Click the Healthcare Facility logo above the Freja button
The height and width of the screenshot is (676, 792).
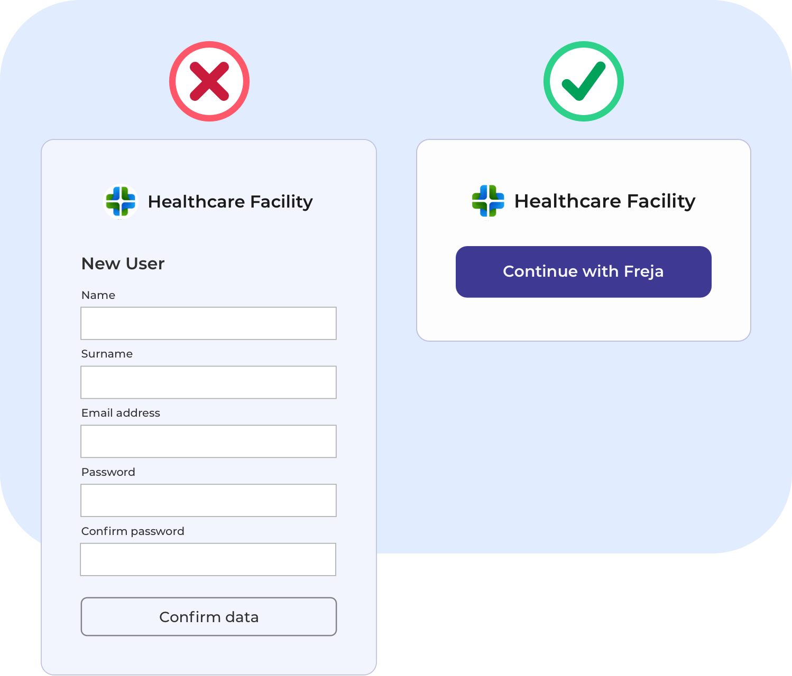(488, 201)
